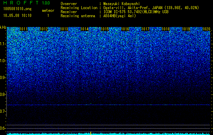
Task: Click the 0.8 frequency axis label
Action: point(2,94)
